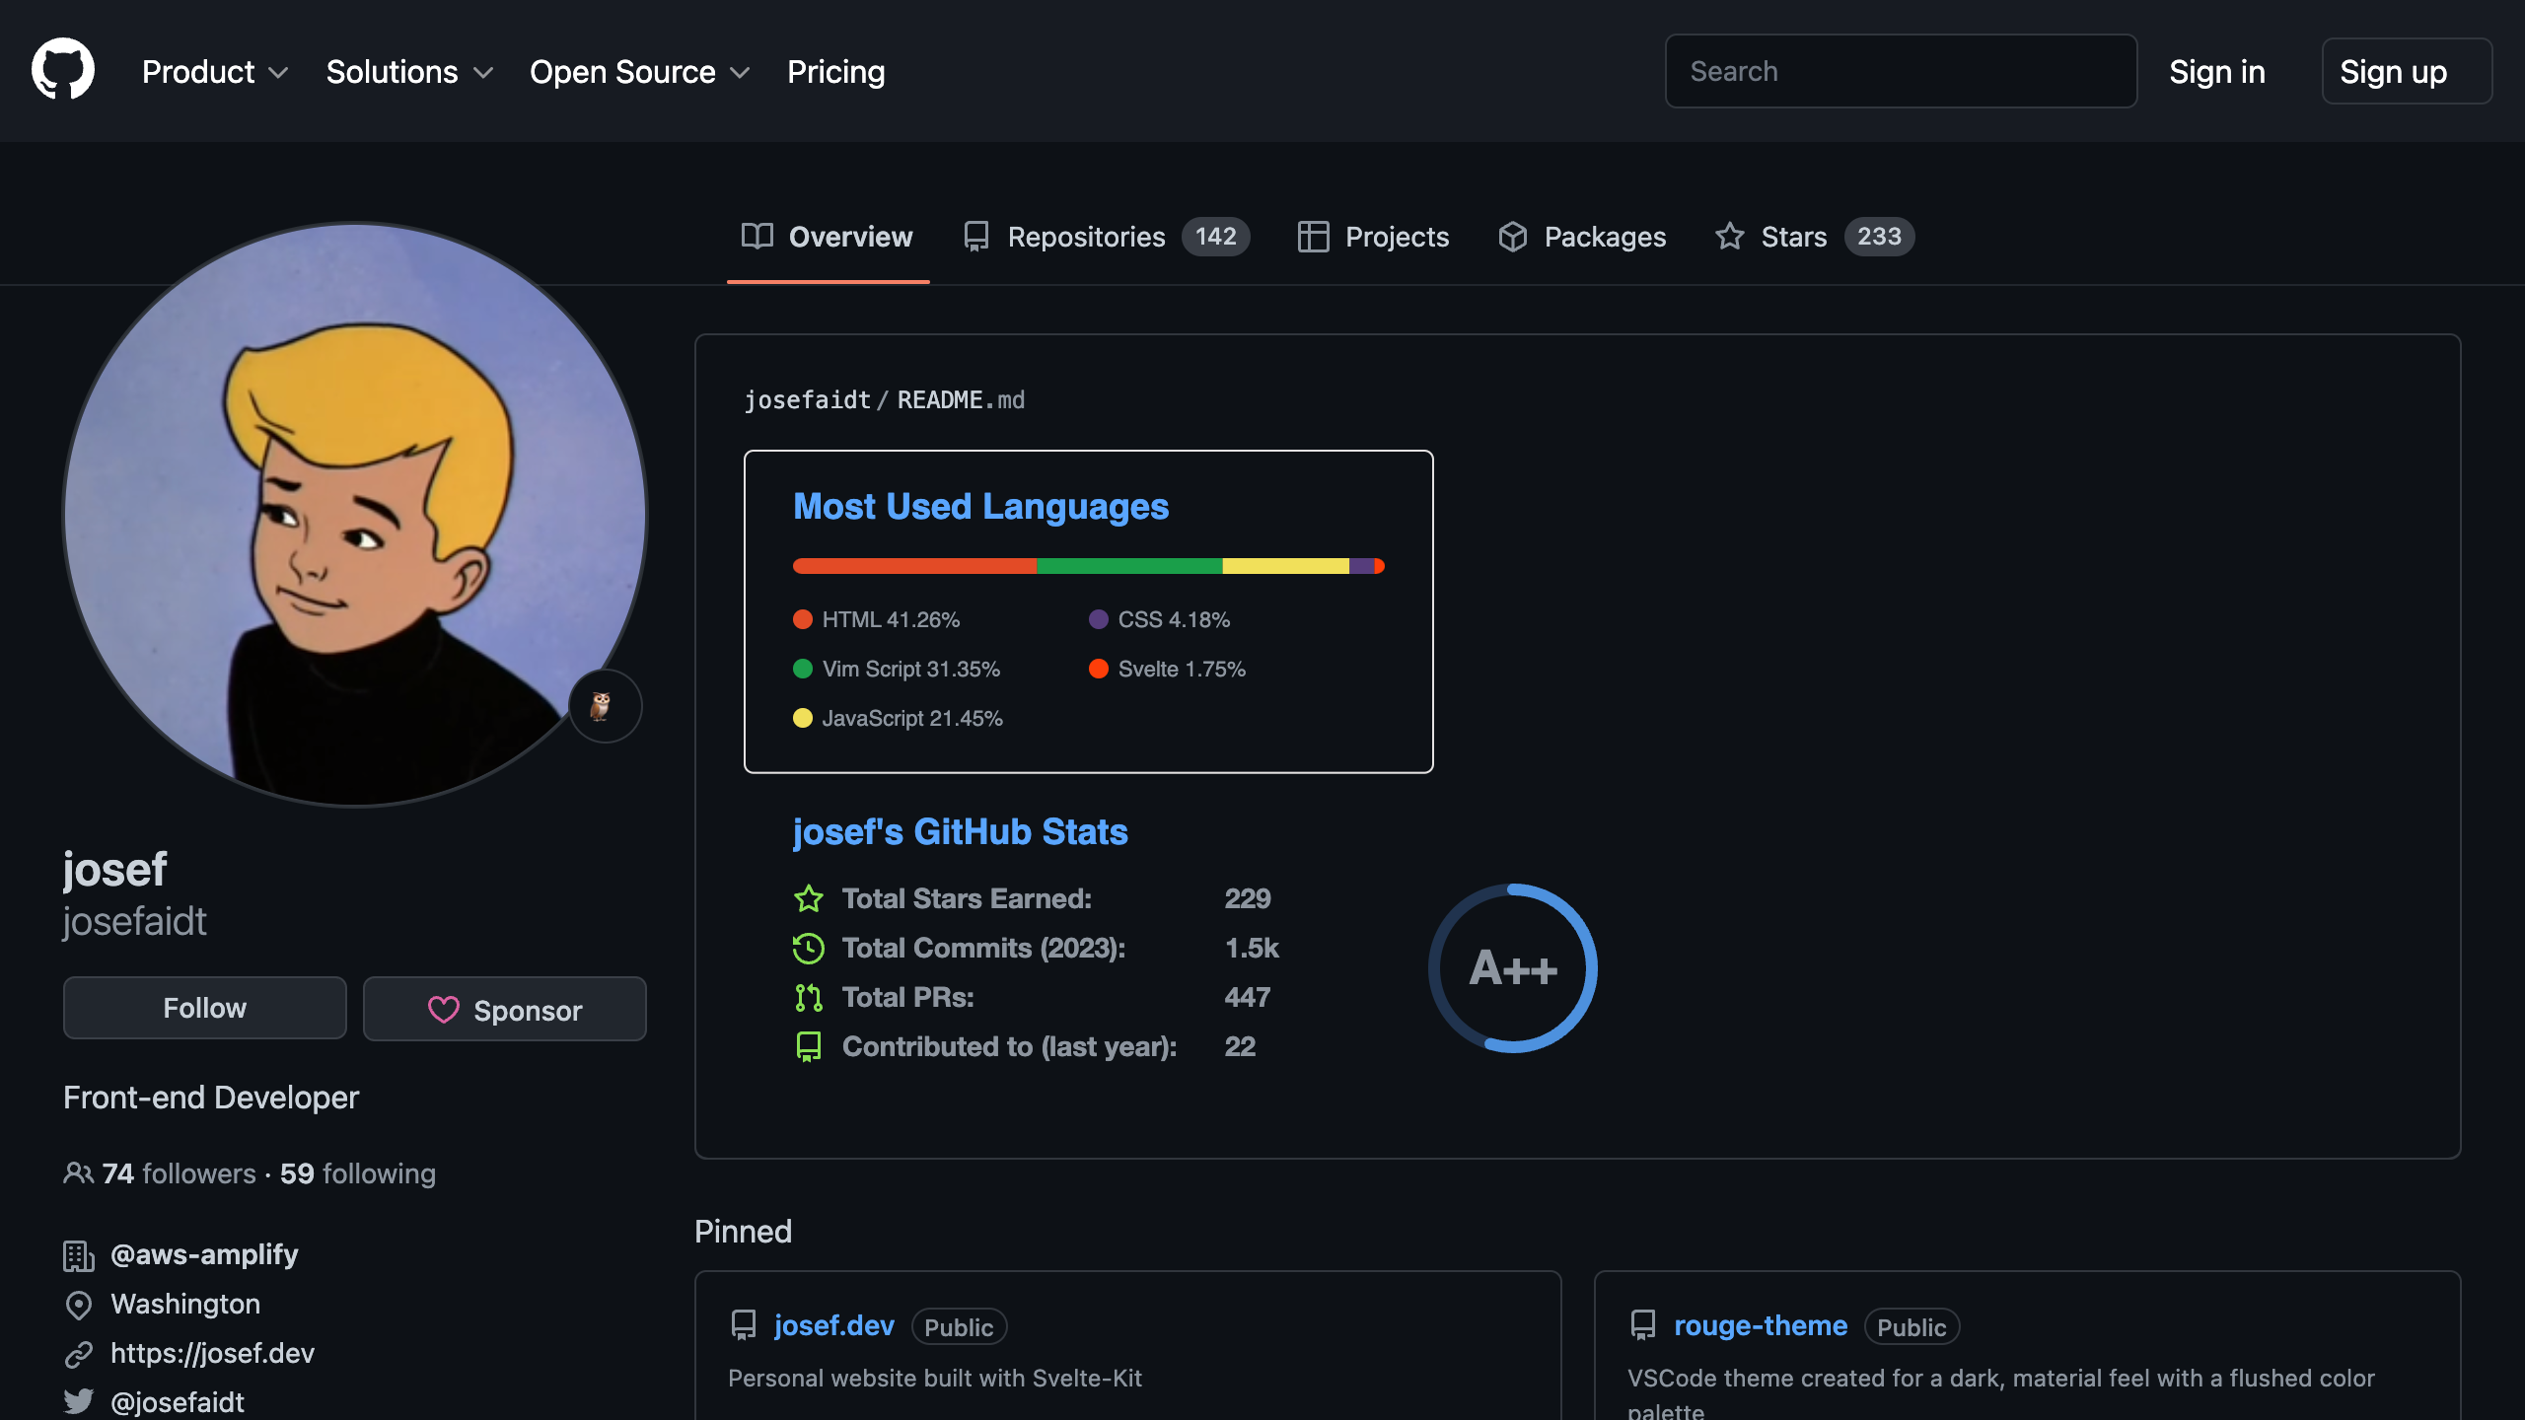Open the https://josef.dev website link
The image size is (2525, 1420).
click(212, 1353)
